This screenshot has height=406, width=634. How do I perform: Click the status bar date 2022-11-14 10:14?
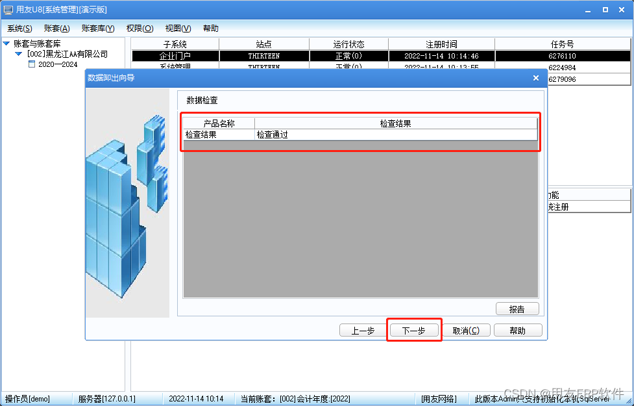pos(196,399)
